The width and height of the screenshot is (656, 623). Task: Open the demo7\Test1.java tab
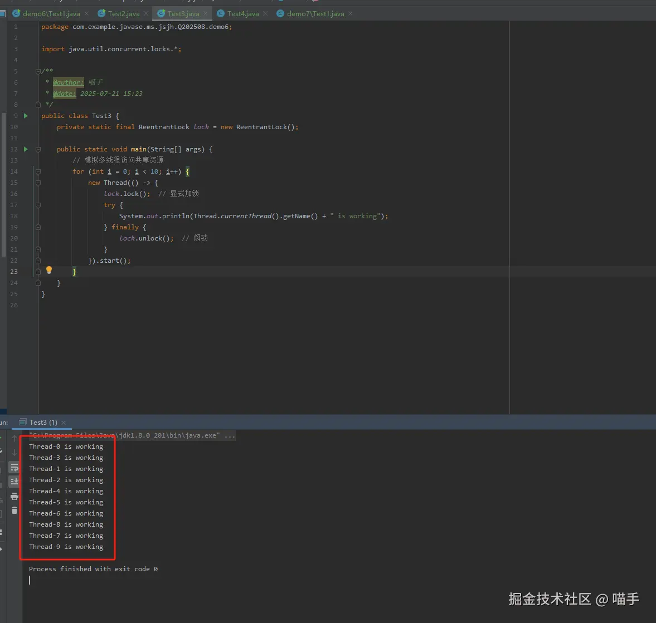coord(314,13)
